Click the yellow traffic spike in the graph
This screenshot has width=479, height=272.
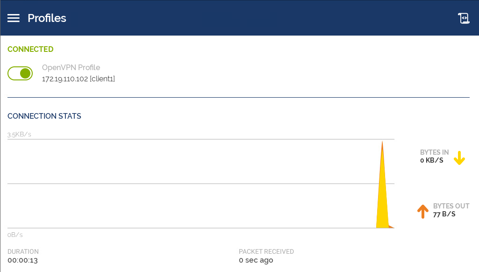pos(382,201)
